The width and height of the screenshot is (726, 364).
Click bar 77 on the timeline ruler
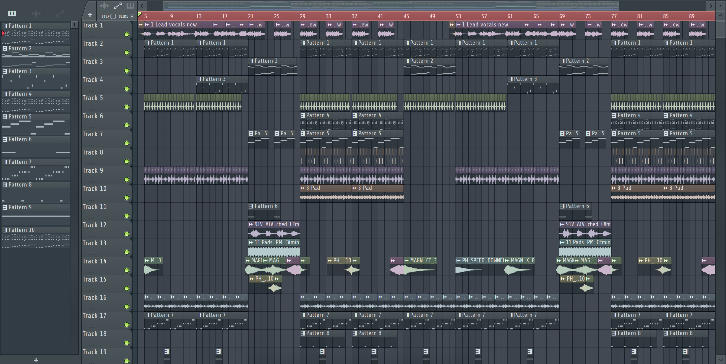(x=614, y=16)
